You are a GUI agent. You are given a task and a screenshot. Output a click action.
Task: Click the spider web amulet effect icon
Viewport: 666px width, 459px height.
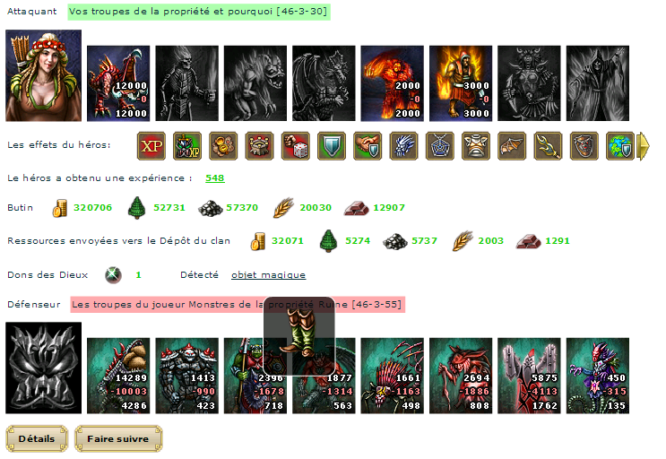coord(440,146)
